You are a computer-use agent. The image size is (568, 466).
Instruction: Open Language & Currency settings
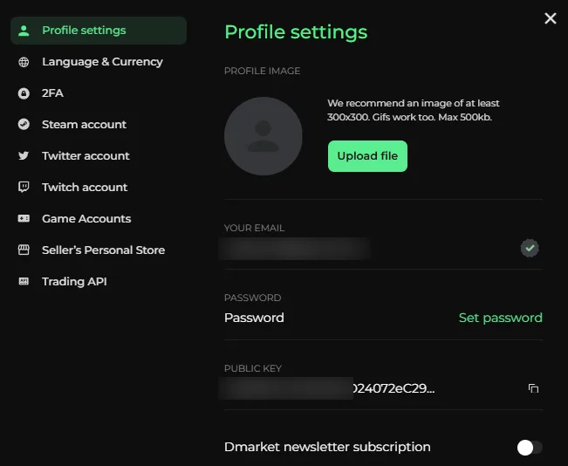click(99, 62)
